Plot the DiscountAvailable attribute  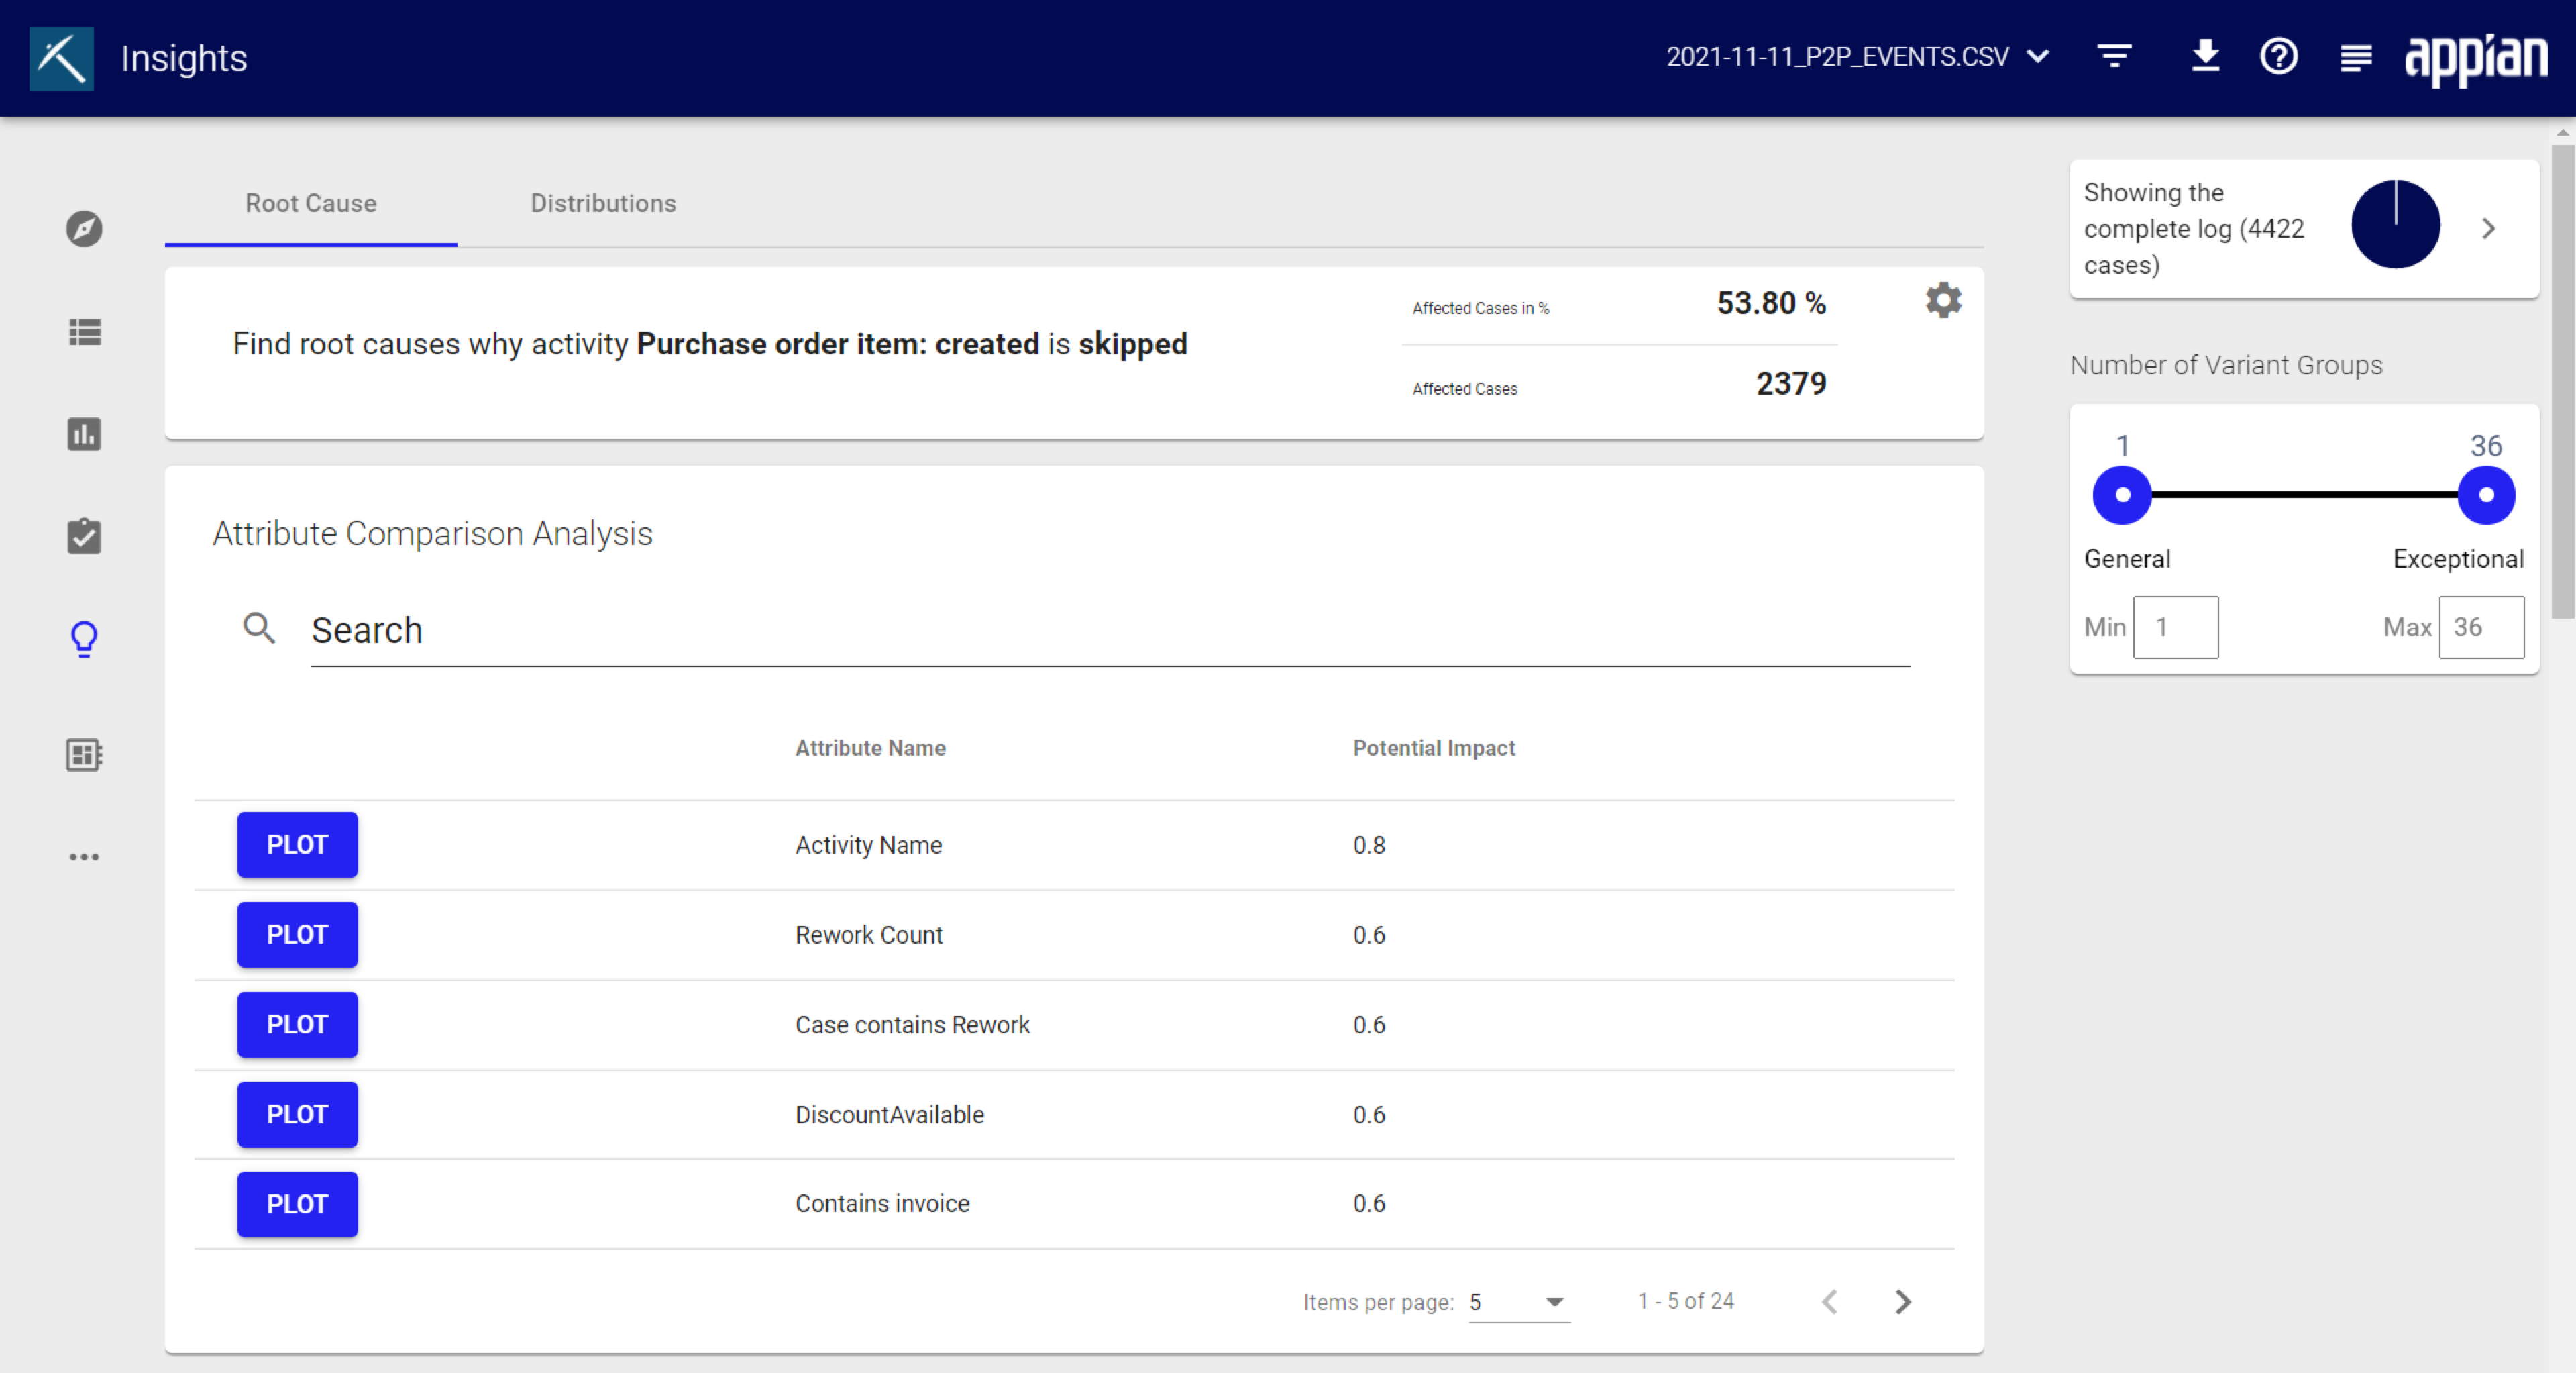click(x=297, y=1115)
